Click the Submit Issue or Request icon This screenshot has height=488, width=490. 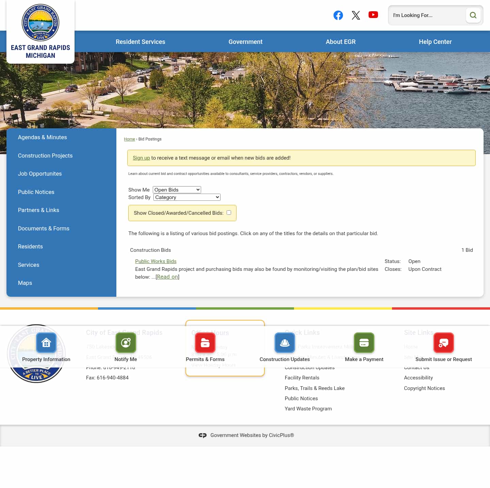[x=443, y=343]
